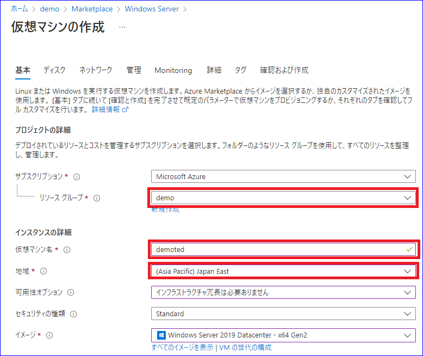The width and height of the screenshot is (423, 356).
Task: Go to Marketplace breadcrumb link
Action: click(x=92, y=9)
